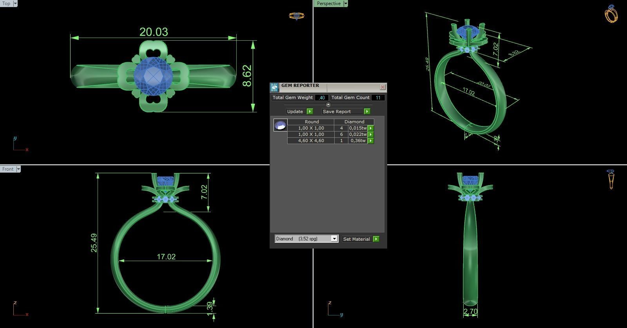Click the green arrow next to Update
This screenshot has width=627, height=328.
[310, 112]
